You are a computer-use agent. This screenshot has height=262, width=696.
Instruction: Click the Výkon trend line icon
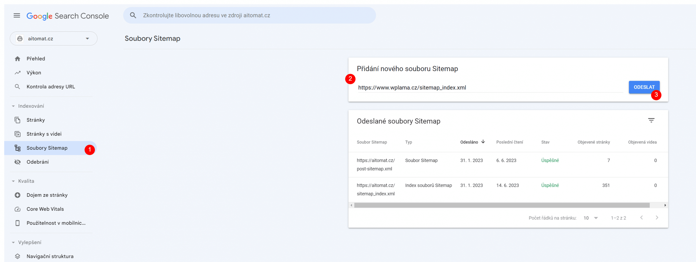[x=18, y=73]
